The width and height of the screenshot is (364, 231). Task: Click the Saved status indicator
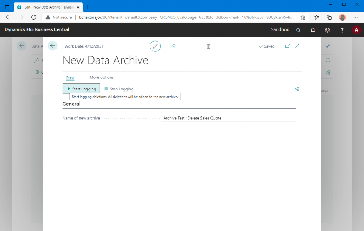[267, 46]
